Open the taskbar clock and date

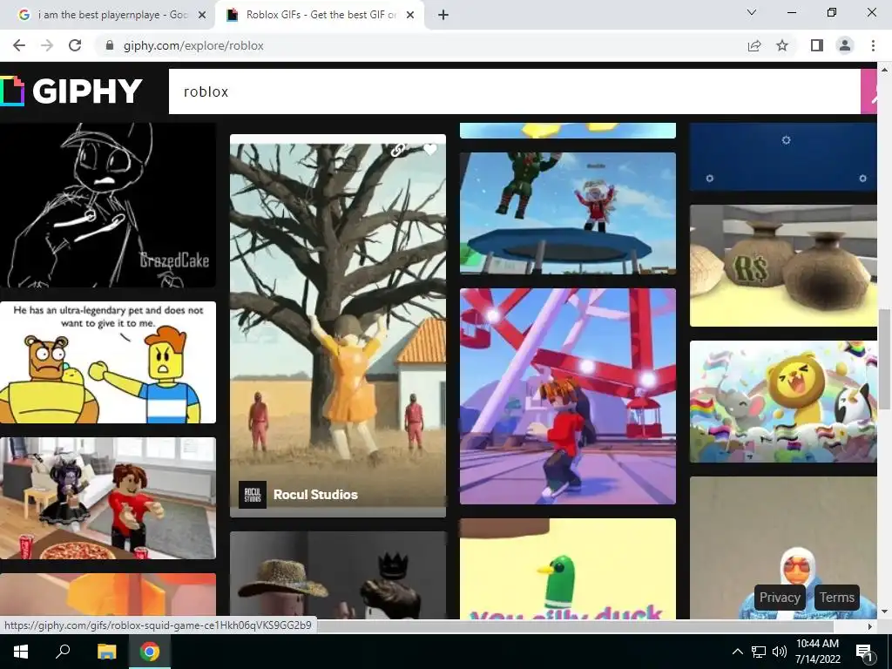pyautogui.click(x=817, y=652)
